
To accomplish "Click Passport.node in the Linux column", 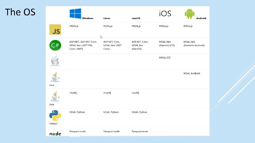I will (111, 132).
